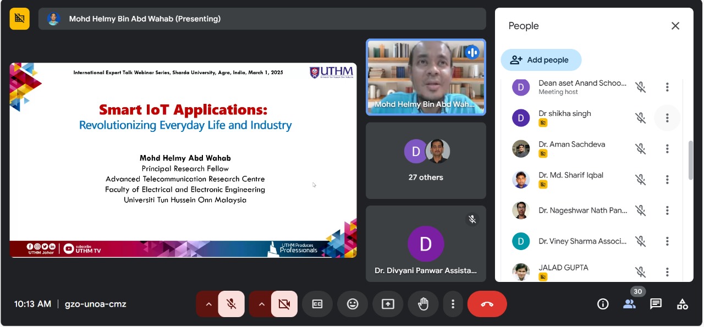
Task: Click the People icon showing 30
Action: (629, 304)
